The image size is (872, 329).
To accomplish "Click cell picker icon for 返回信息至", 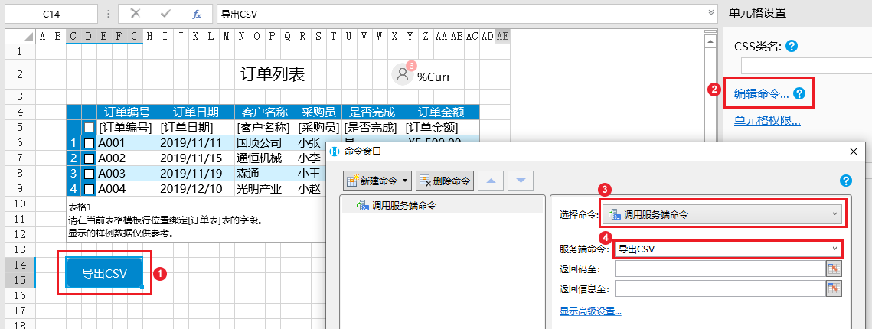I will tap(834, 288).
